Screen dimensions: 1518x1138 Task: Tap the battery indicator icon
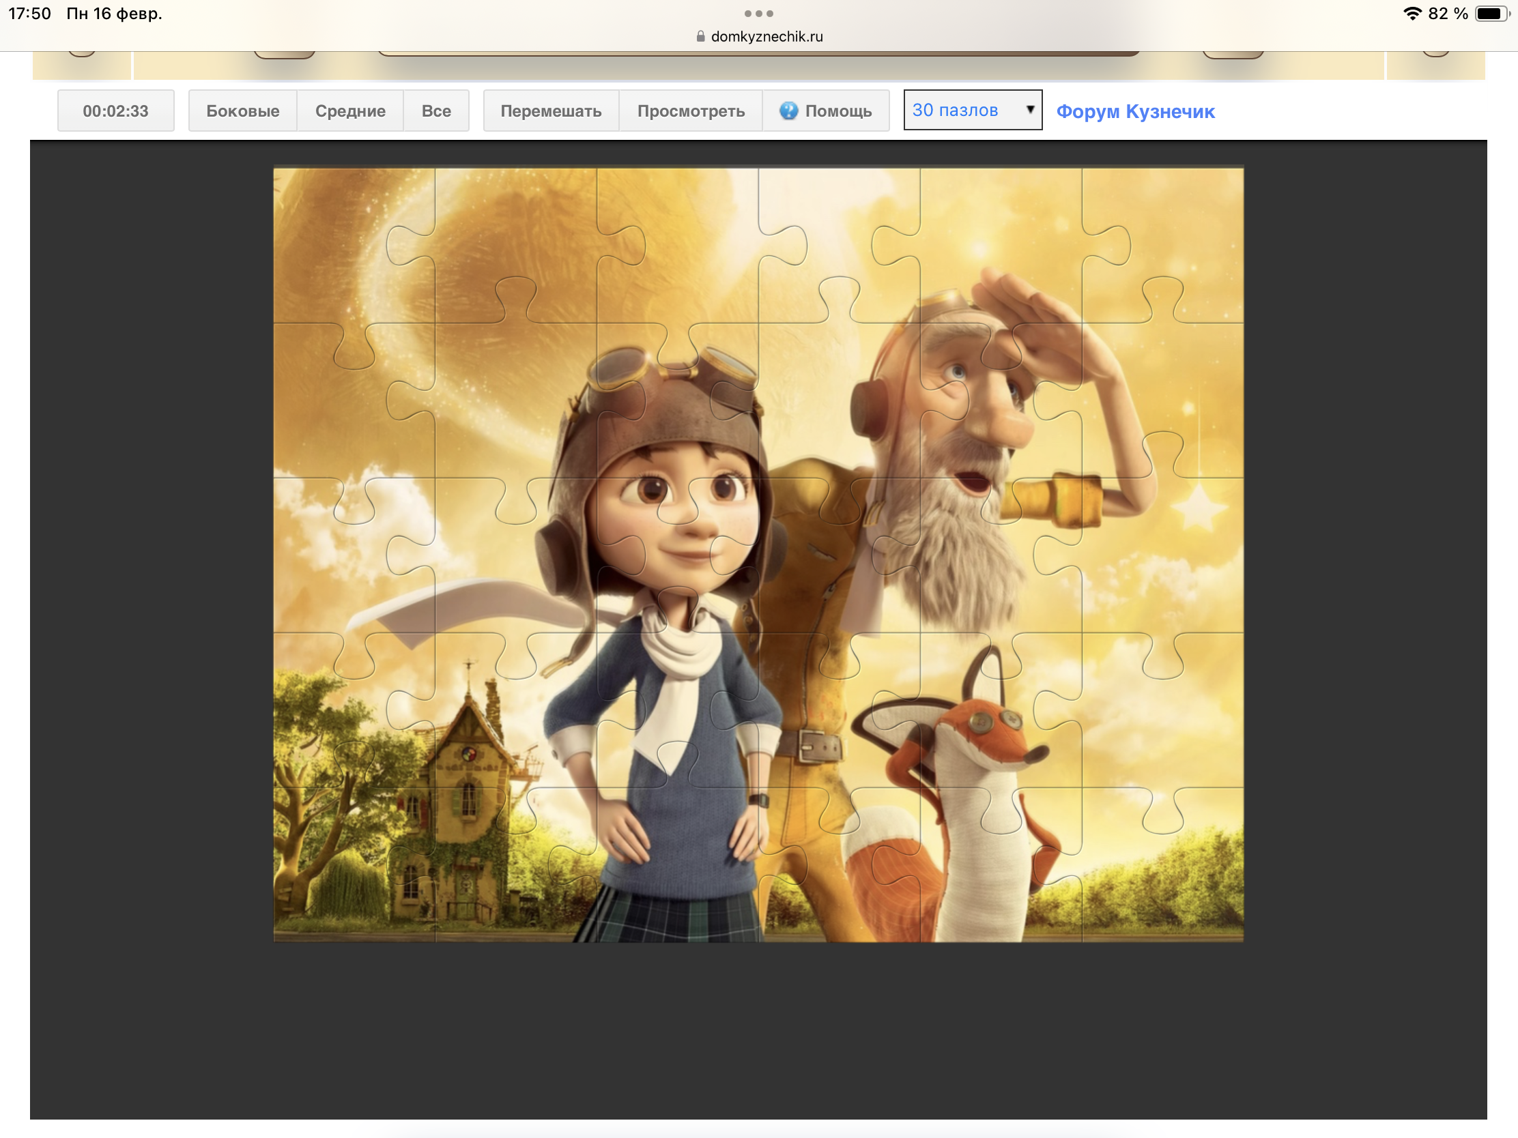1491,14
